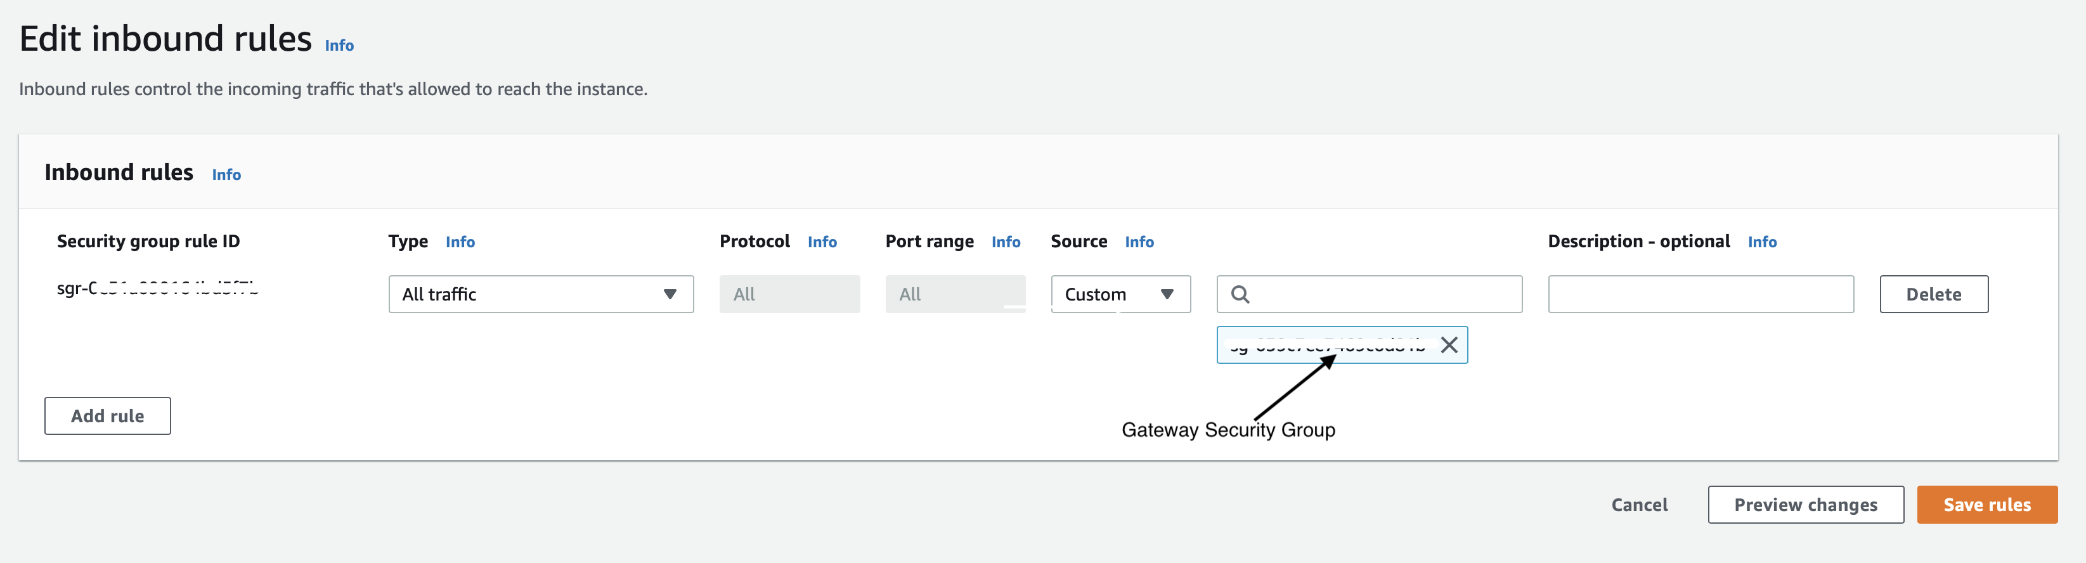The image size is (2086, 563).
Task: Expand the Custom source dropdown
Action: (x=1120, y=294)
